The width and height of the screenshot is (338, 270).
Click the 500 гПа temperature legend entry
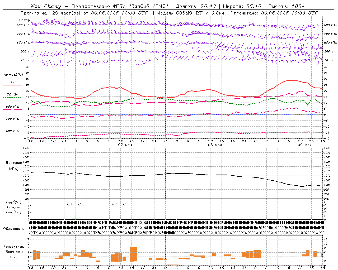(x=12, y=131)
